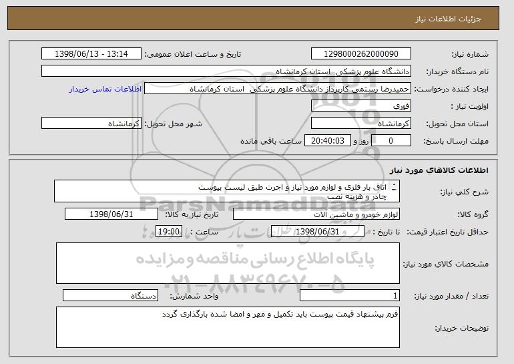514x364 pixels.
Task: Click the label مهلت ارسال پاسخ
Action: point(456,141)
